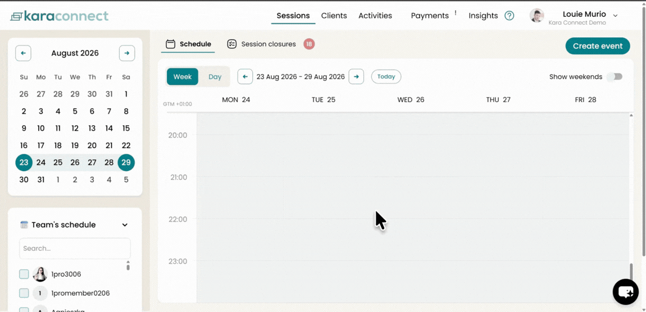Viewport: 646px width, 312px height.
Task: Click the THU 27 column header
Action: coord(498,100)
